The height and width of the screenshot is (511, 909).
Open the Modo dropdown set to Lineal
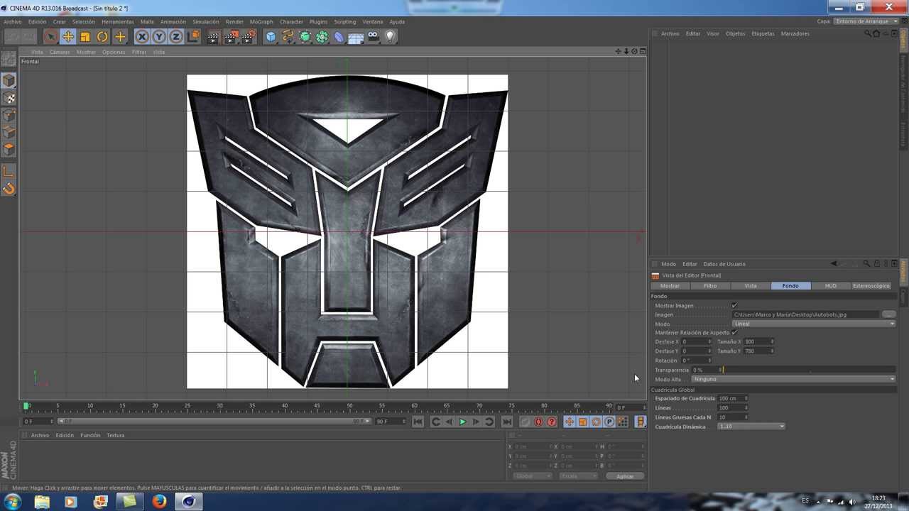(x=813, y=324)
